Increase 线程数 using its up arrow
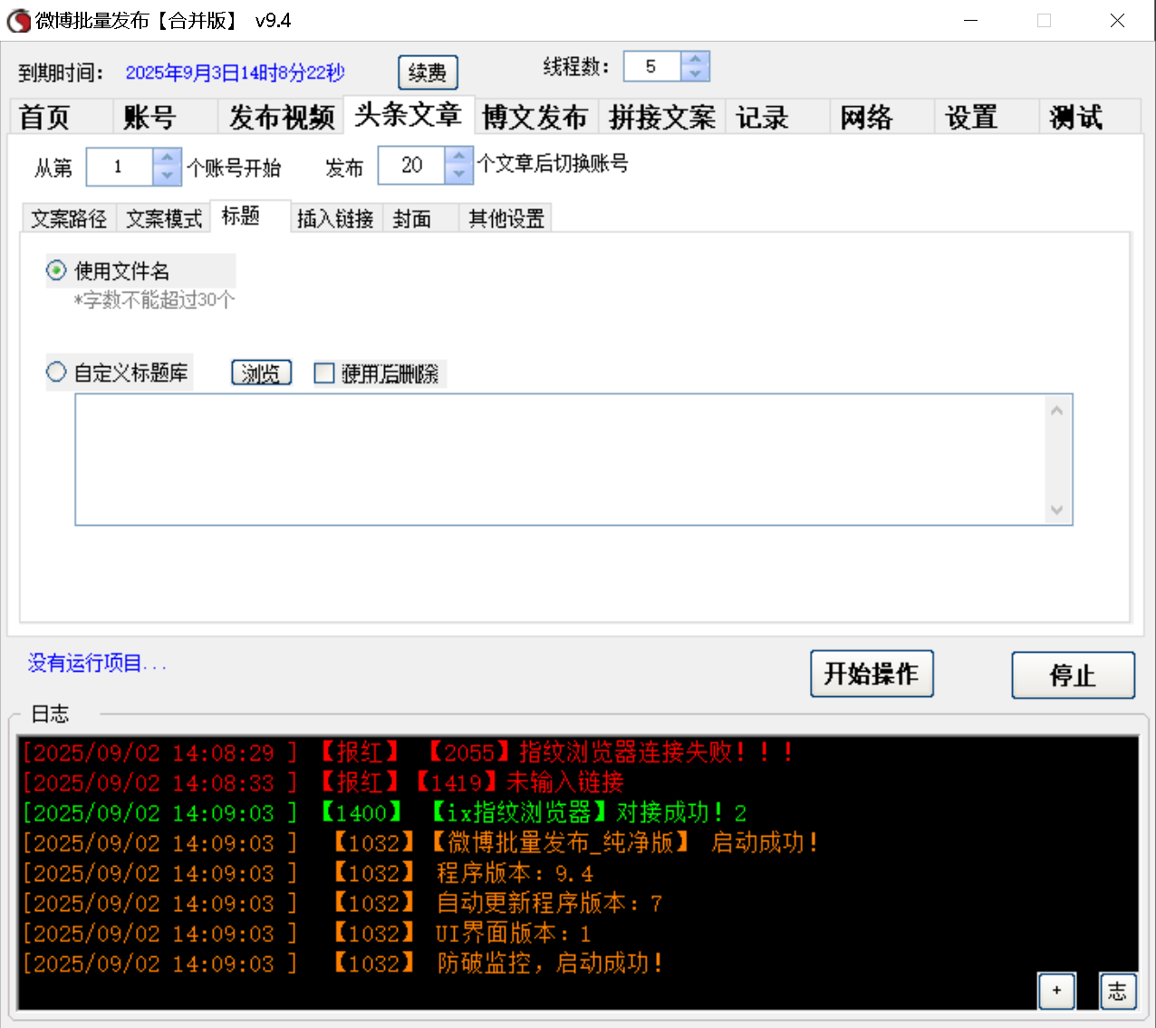The height and width of the screenshot is (1028, 1156). [695, 58]
